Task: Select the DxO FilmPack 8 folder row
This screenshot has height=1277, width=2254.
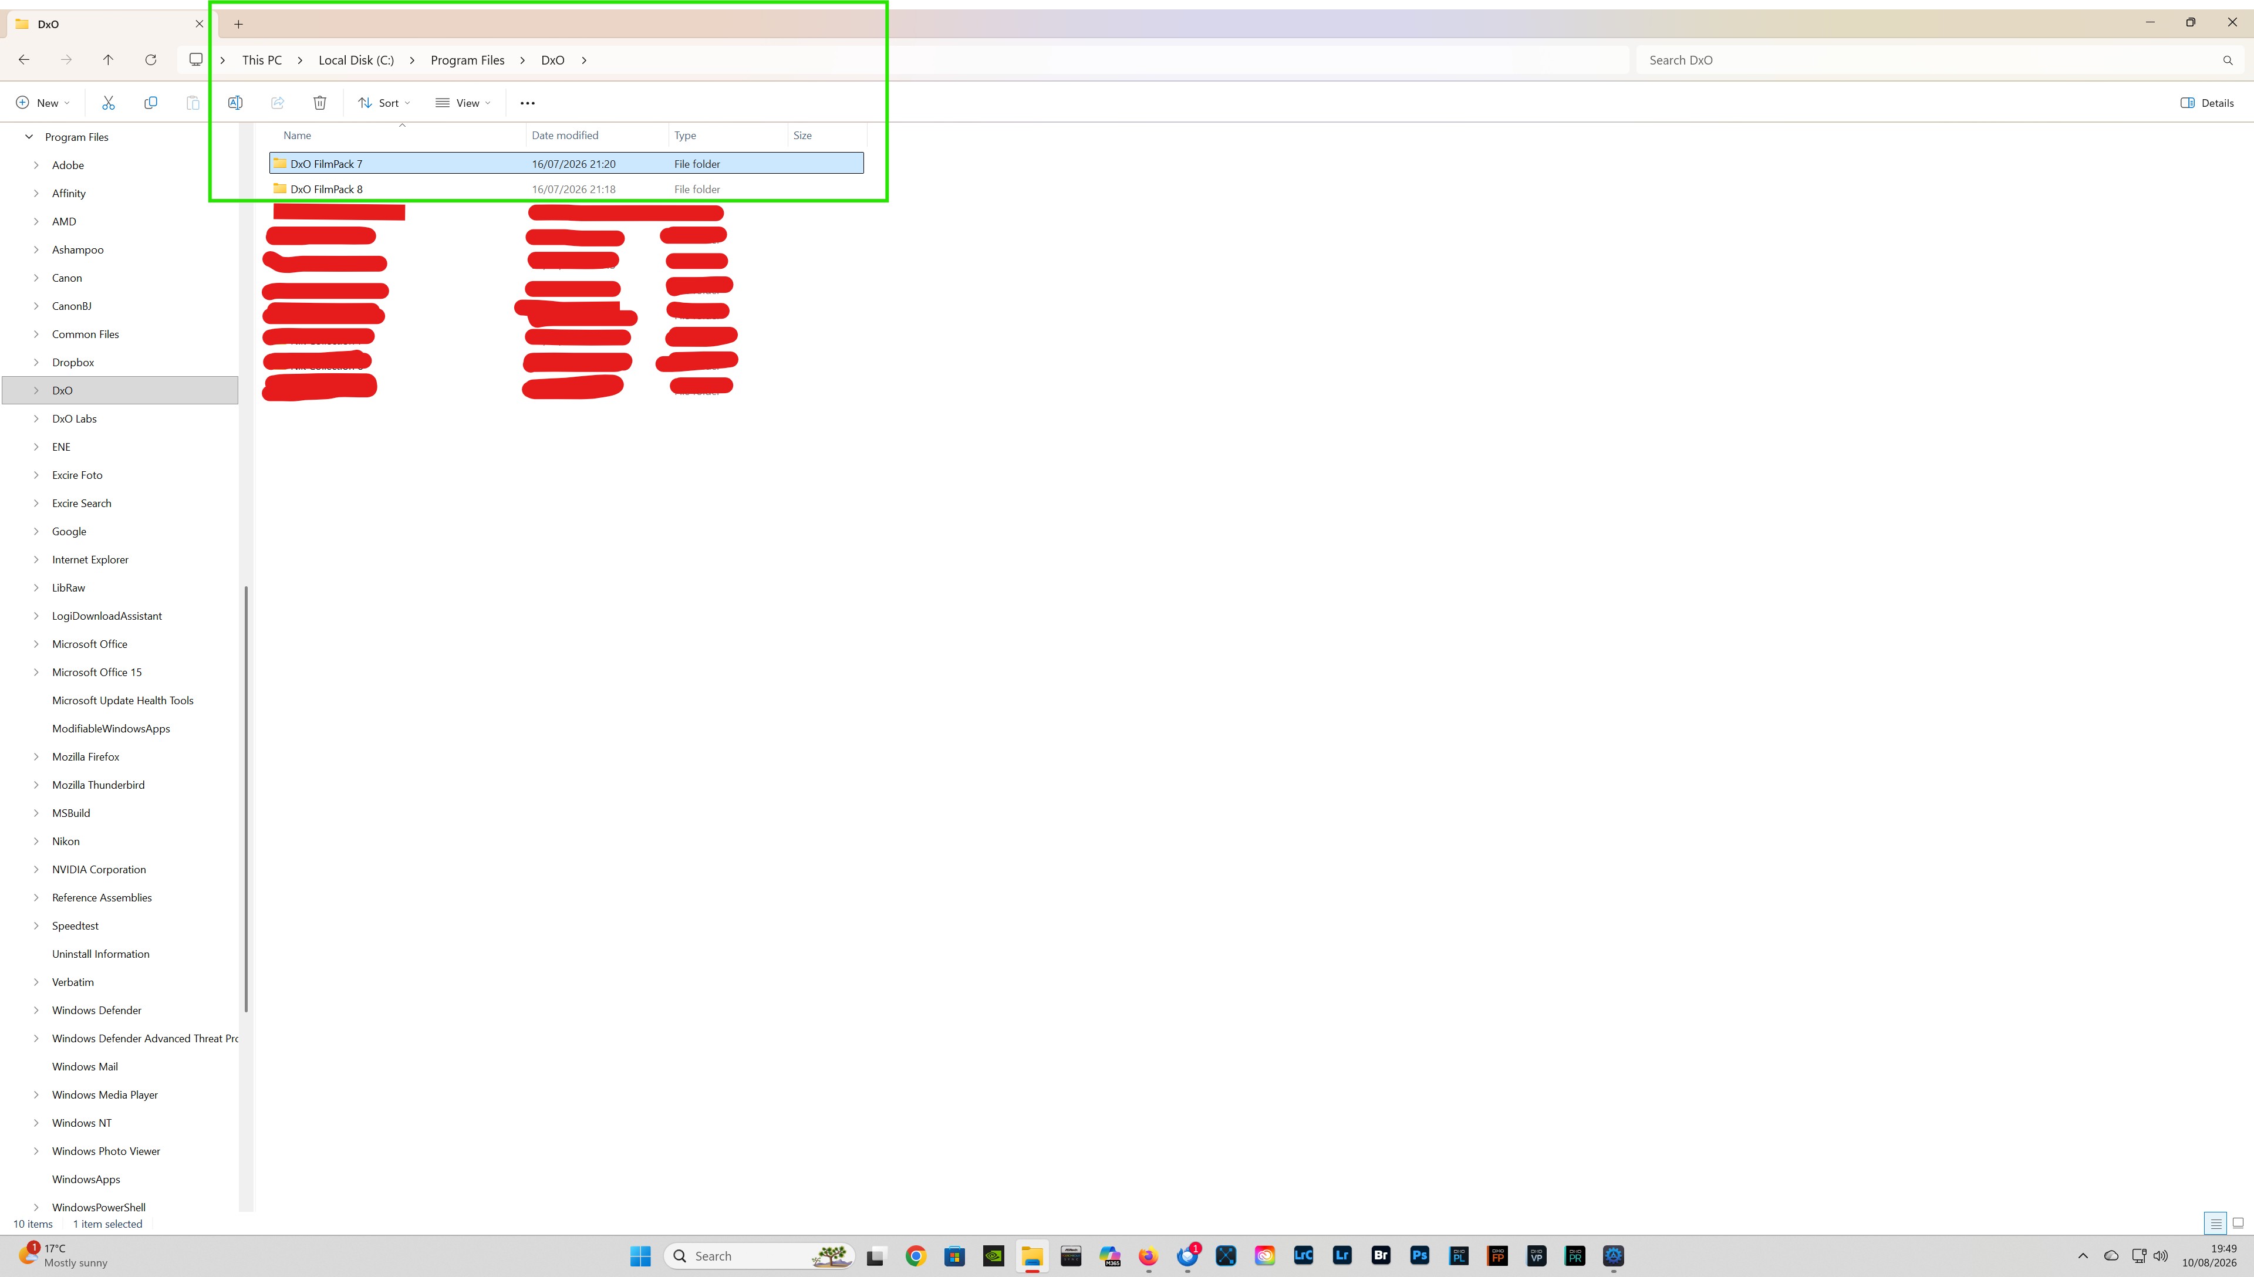Action: 566,188
